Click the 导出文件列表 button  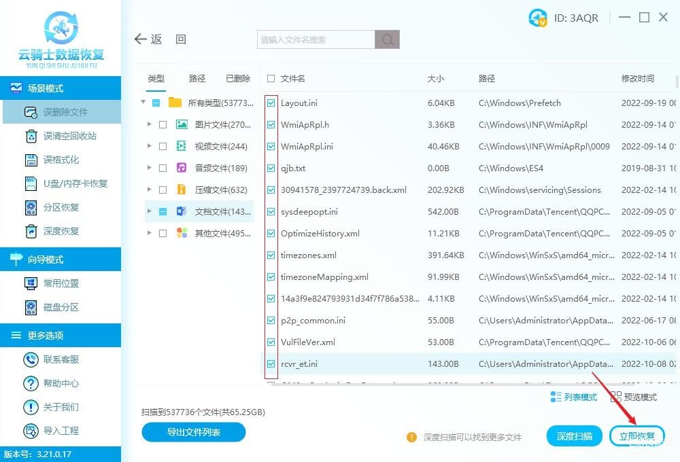(x=193, y=432)
